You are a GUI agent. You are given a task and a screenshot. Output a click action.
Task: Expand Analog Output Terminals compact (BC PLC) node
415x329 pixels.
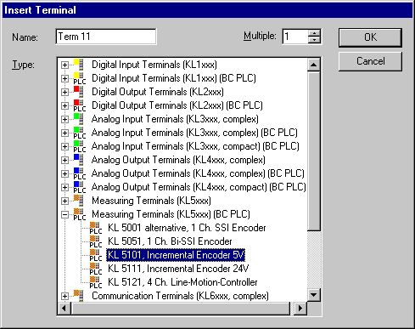(x=64, y=187)
